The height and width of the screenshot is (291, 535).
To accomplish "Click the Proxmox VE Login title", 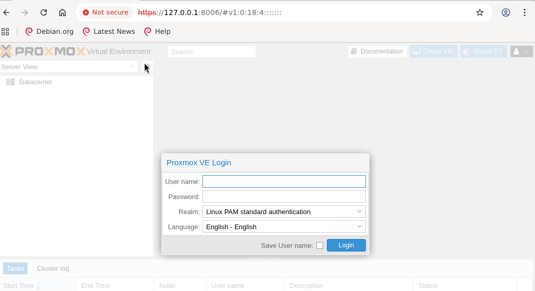I will [x=199, y=163].
